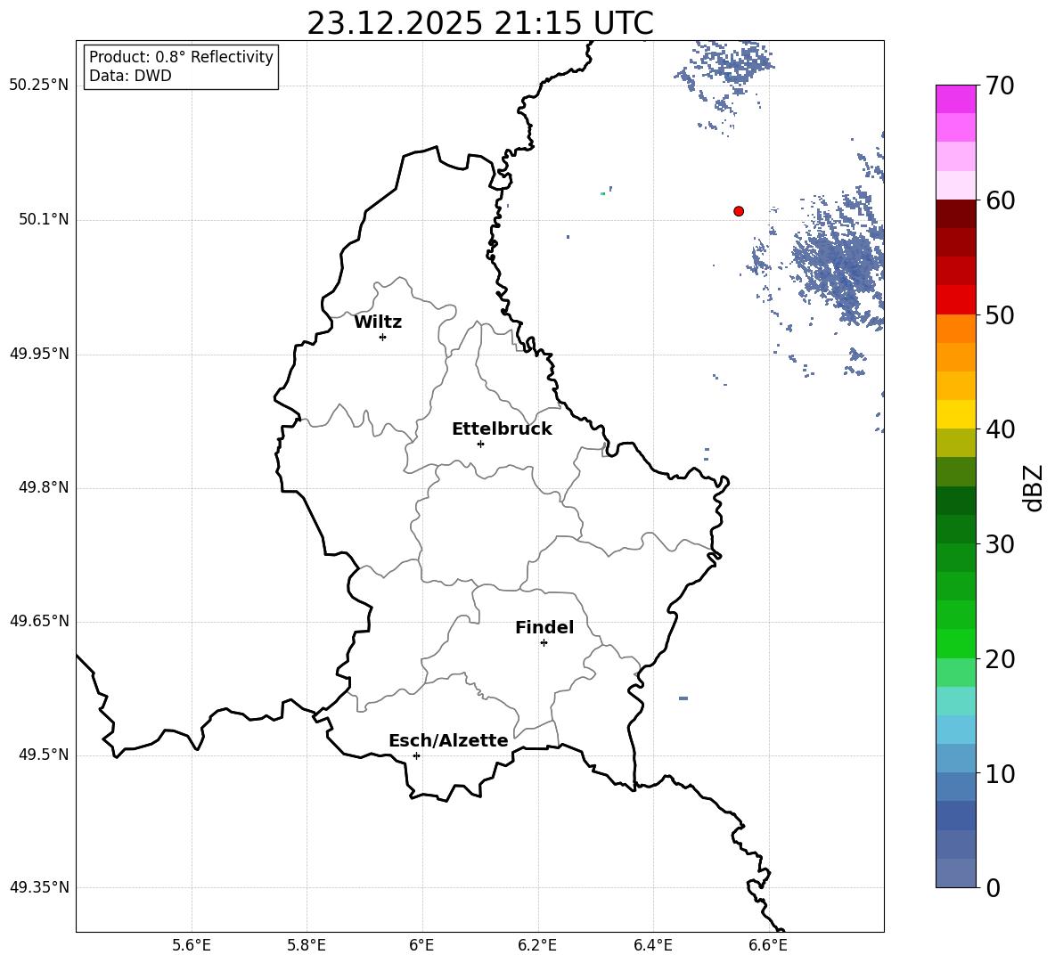This screenshot has width=1055, height=963.
Task: Click the 6°E longitude label
Action: point(421,945)
